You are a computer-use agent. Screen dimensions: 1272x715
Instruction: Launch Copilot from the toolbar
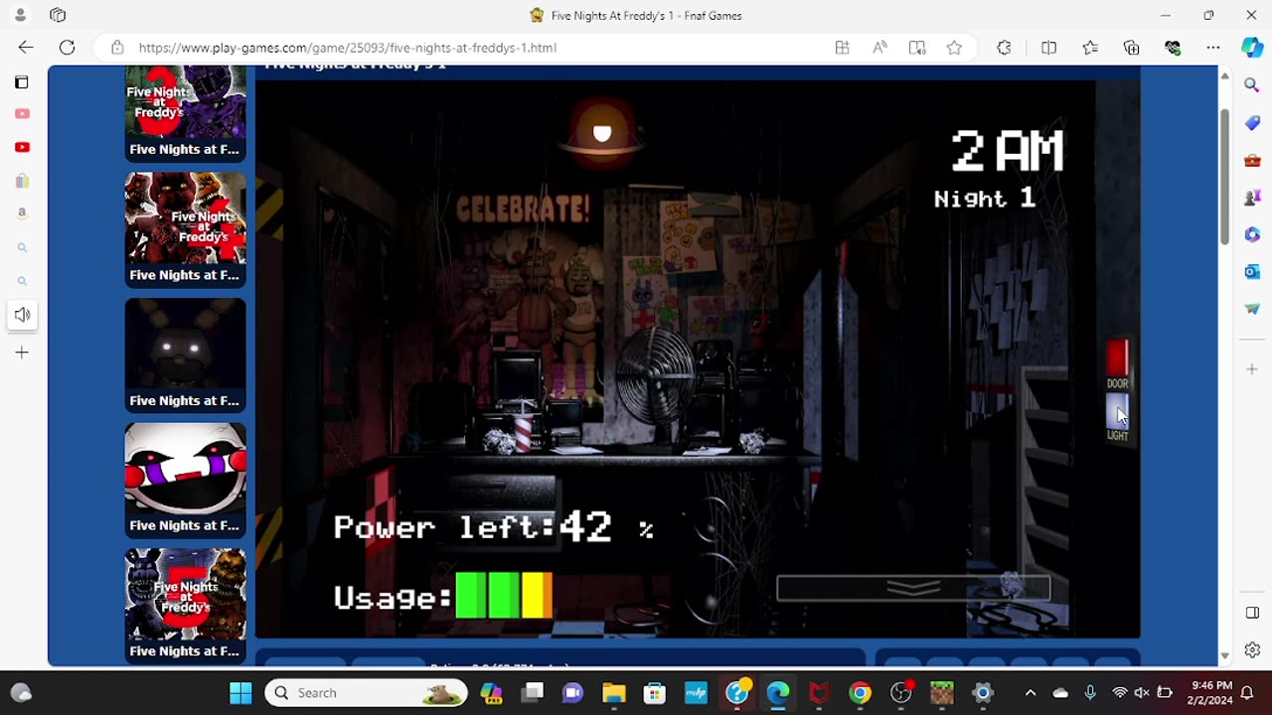click(1252, 48)
